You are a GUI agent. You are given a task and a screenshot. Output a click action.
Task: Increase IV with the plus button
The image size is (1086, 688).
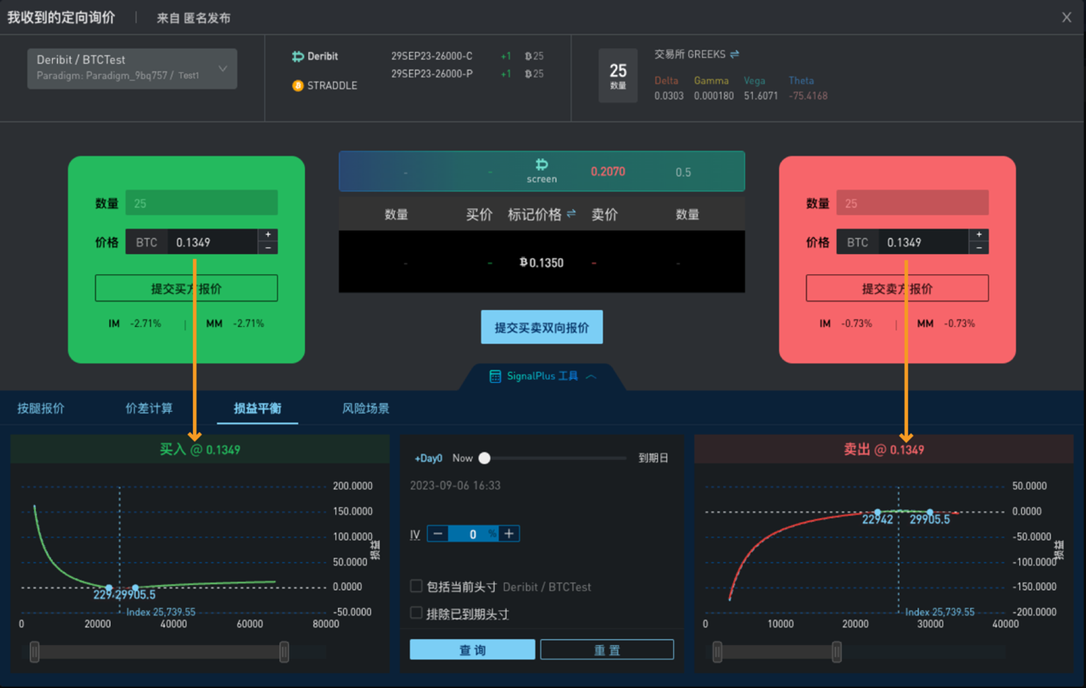point(509,534)
